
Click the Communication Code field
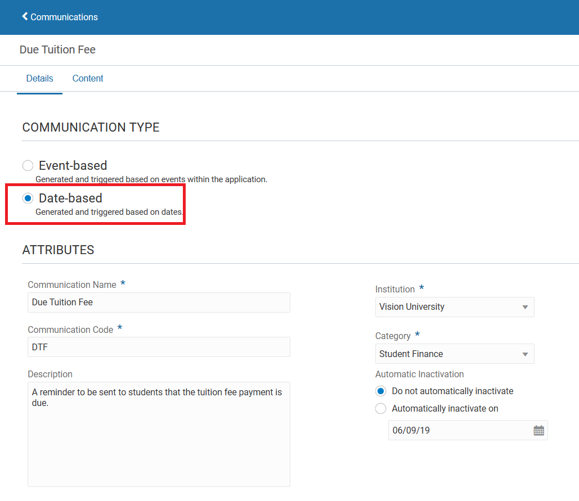tap(159, 347)
